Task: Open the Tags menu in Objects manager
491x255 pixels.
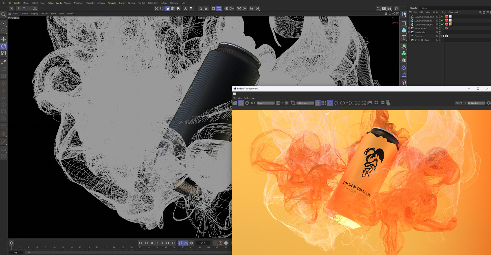Action: point(444,12)
